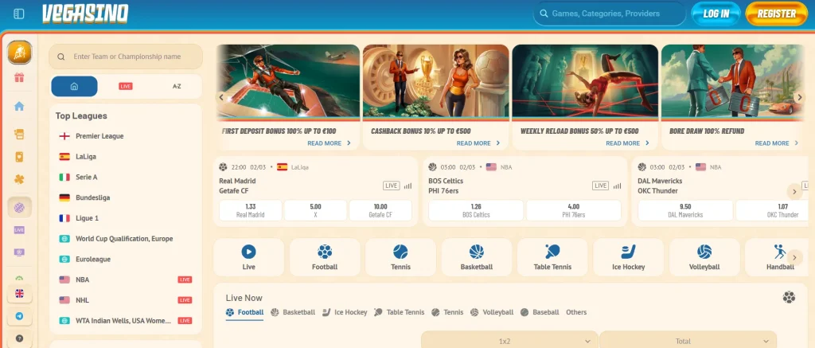This screenshot has height=348, width=815.
Task: Select Basketball tab under Live Now
Action: point(293,313)
